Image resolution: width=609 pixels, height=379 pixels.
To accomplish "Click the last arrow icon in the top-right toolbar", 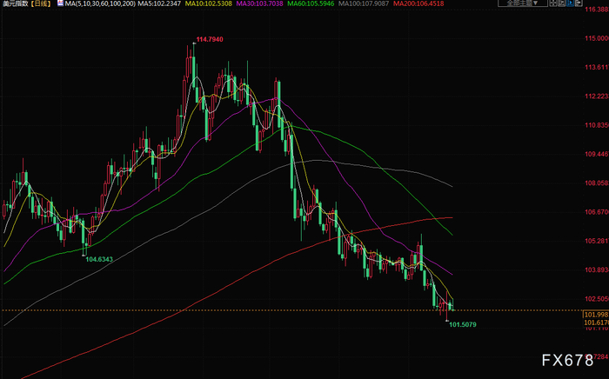I will point(579,3).
